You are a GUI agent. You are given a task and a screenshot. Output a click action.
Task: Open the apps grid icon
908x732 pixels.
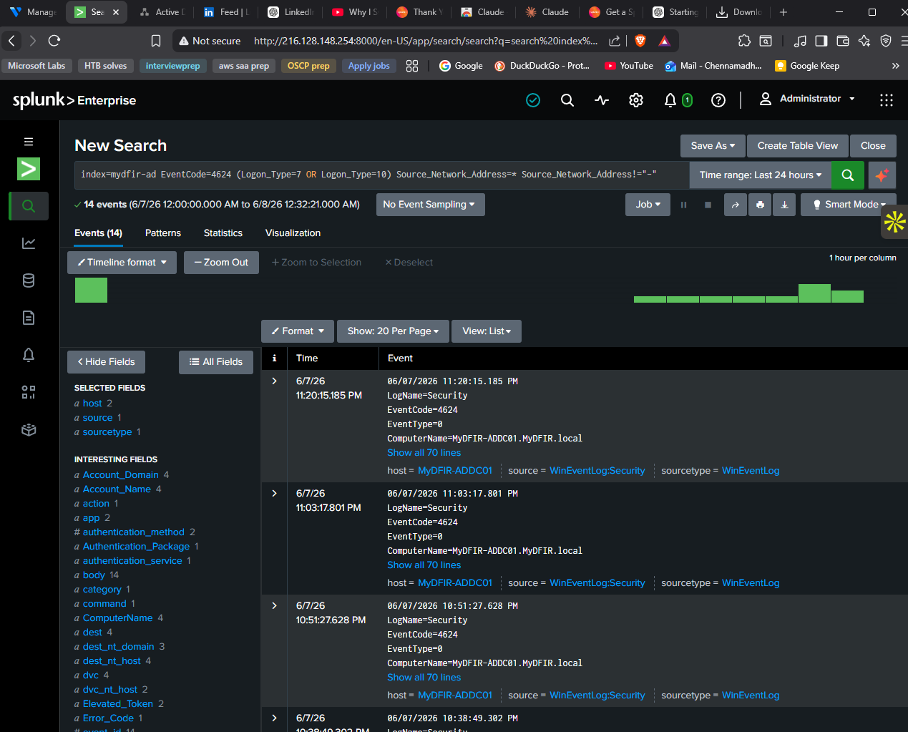click(x=887, y=100)
